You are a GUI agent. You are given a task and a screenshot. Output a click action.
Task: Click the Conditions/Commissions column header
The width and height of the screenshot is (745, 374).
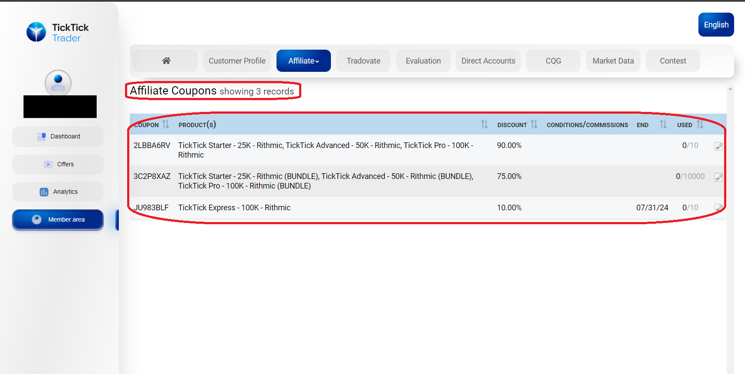587,125
